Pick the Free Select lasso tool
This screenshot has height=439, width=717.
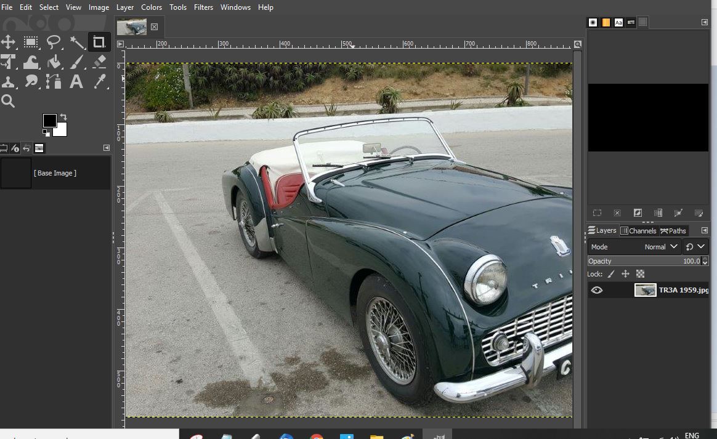[54, 42]
